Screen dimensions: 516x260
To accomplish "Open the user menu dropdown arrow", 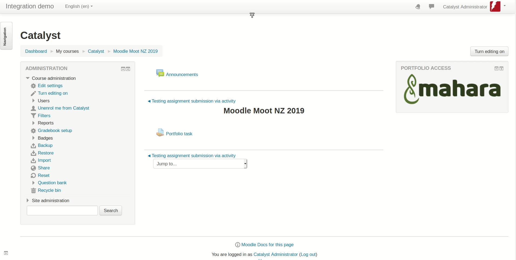I will point(505,6).
